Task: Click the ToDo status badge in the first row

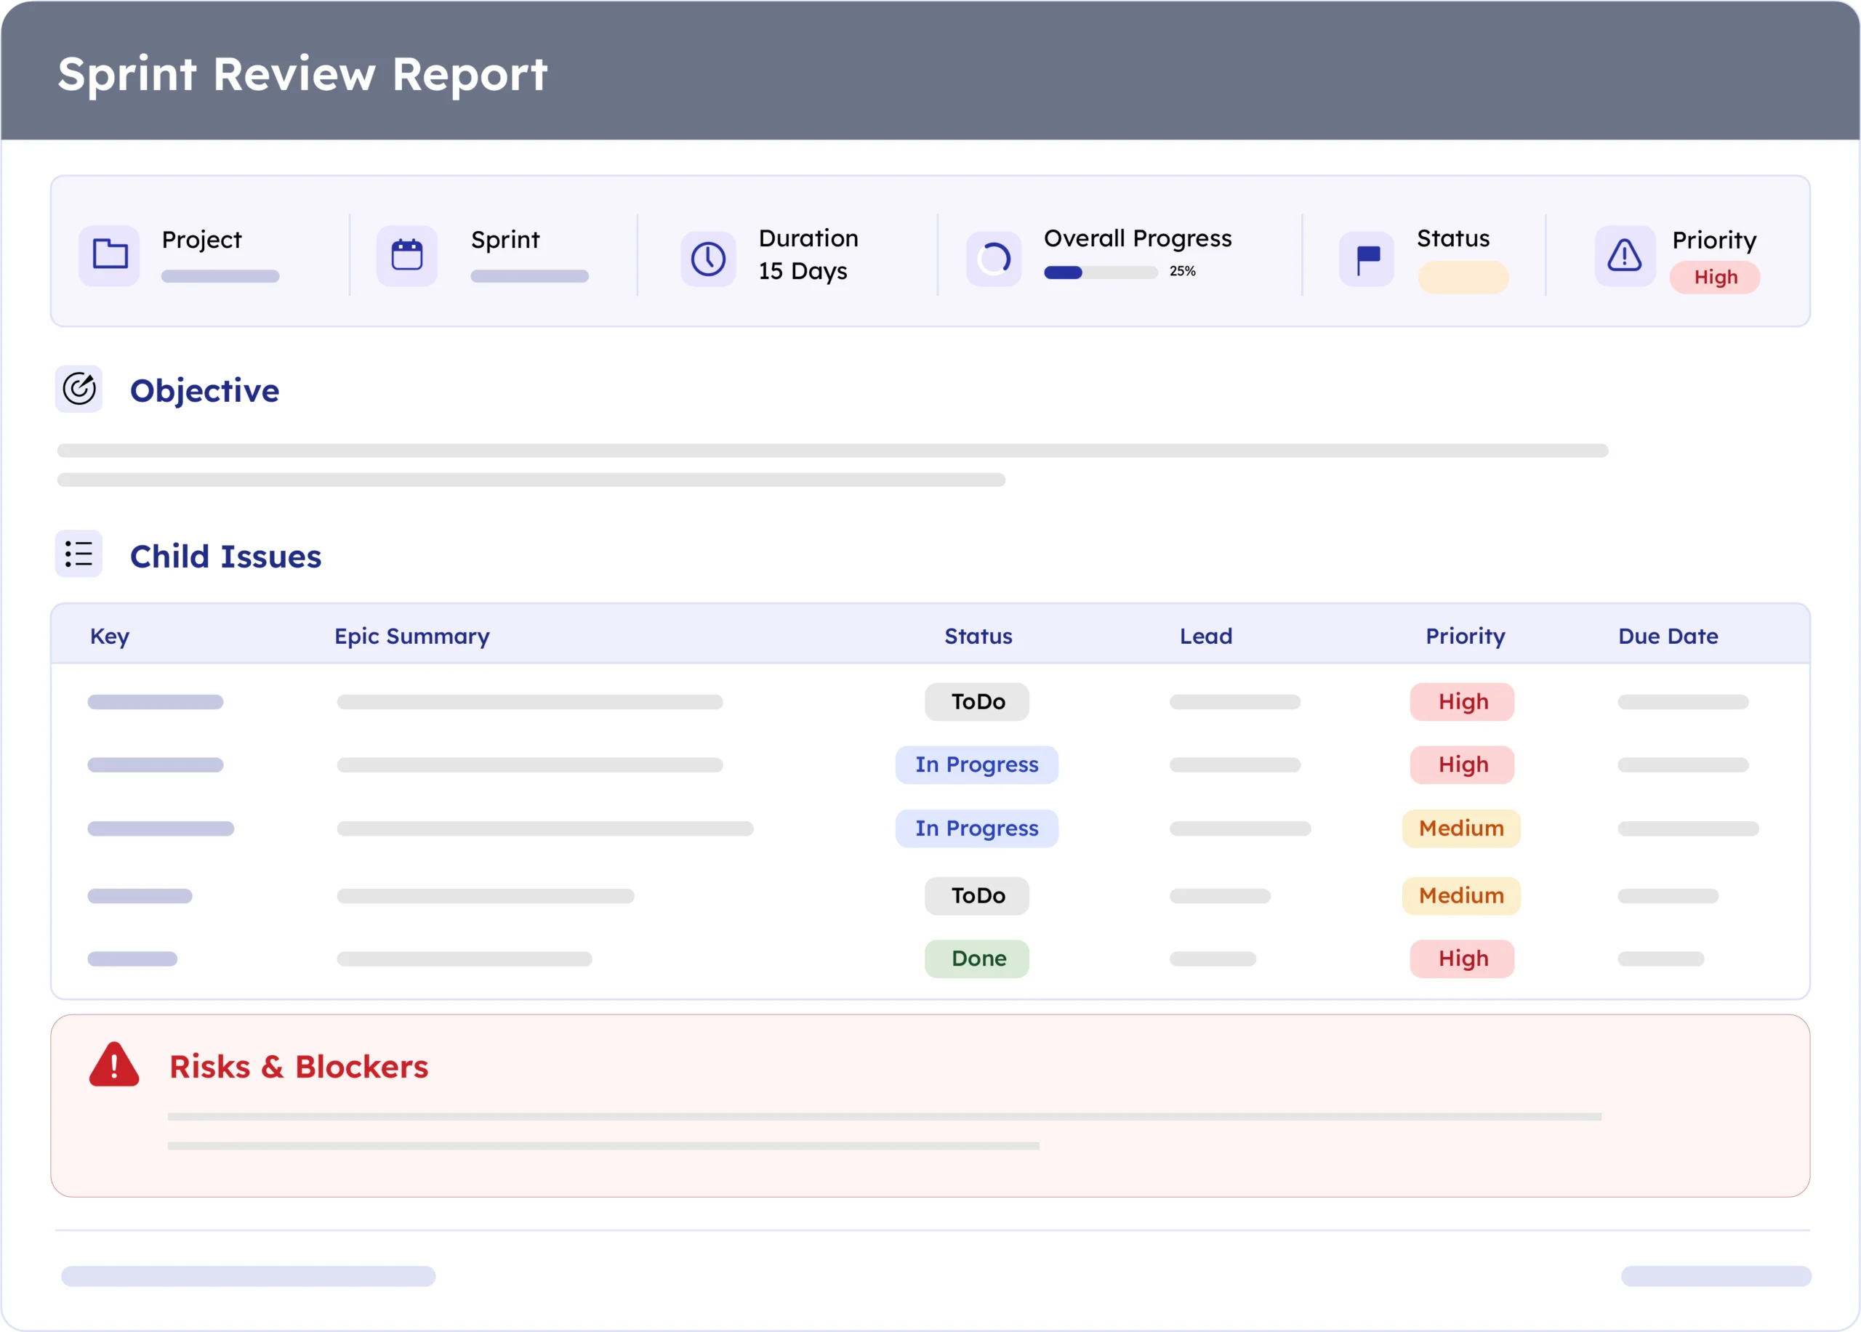Action: [x=977, y=701]
